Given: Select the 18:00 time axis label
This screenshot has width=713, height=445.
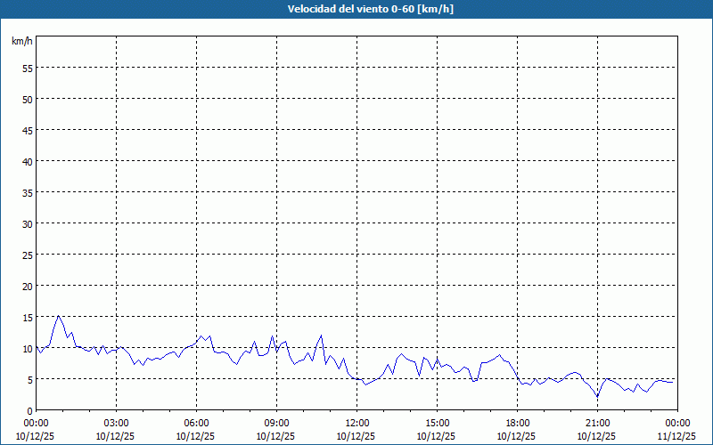Looking at the screenshot, I should [517, 423].
